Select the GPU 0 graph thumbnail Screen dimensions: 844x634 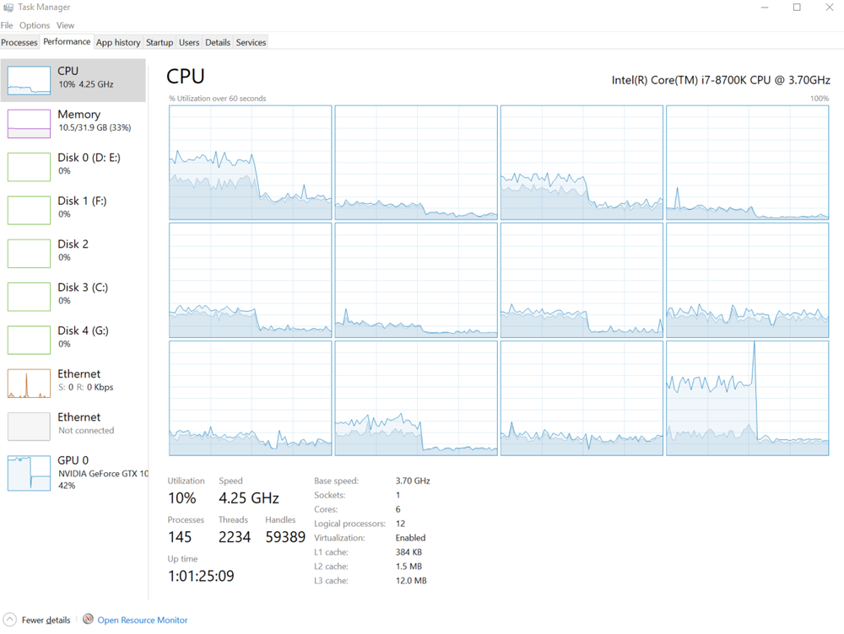pos(29,473)
